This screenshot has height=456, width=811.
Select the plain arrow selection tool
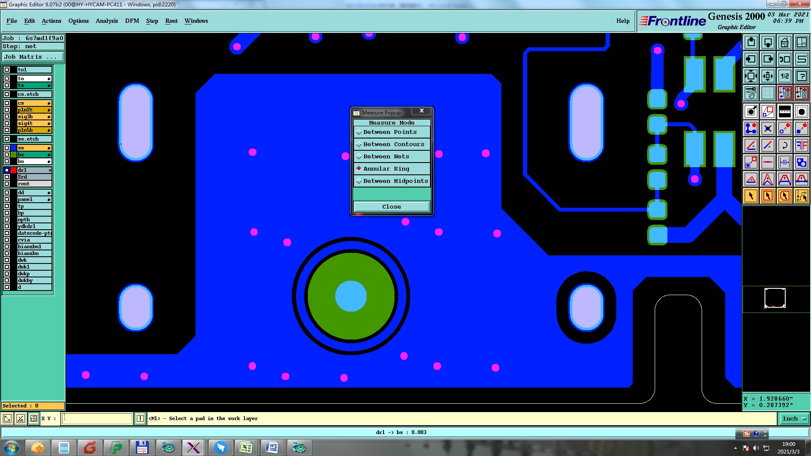(751, 196)
